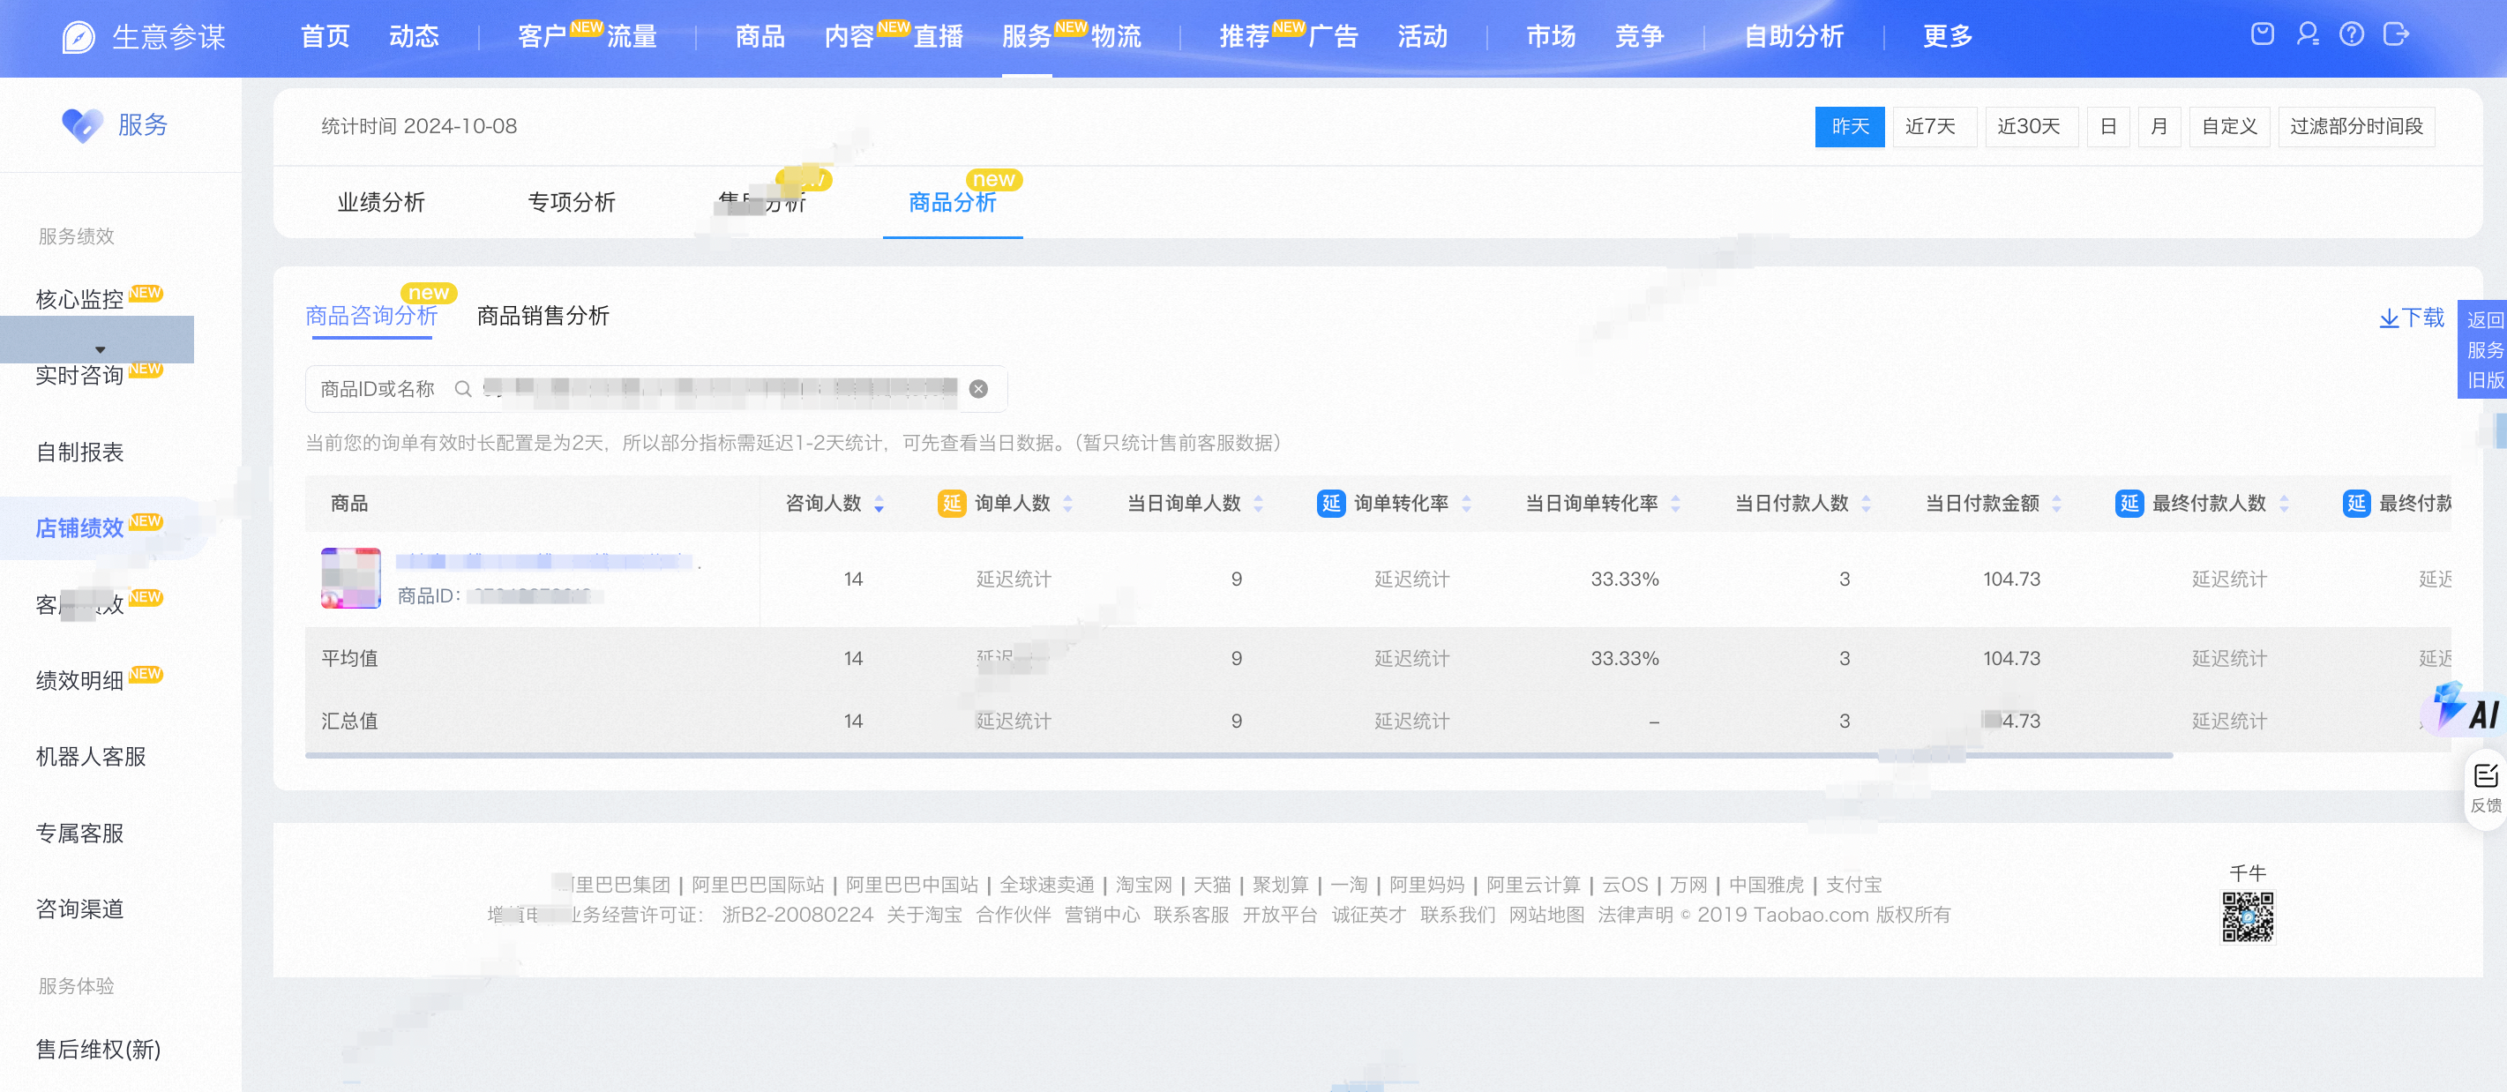This screenshot has height=1092, width=2507.
Task: Open the 反馈 feedback icon
Action: pos(2486,788)
